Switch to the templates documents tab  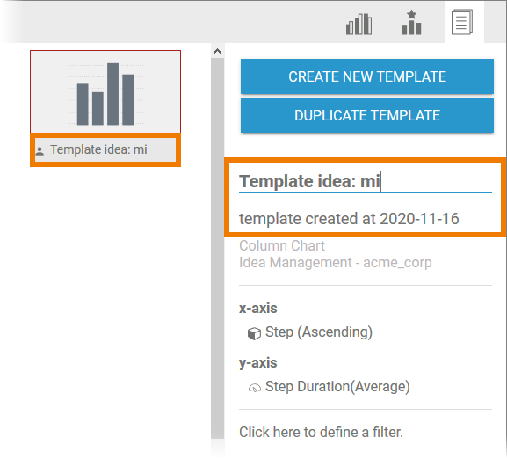[x=462, y=22]
